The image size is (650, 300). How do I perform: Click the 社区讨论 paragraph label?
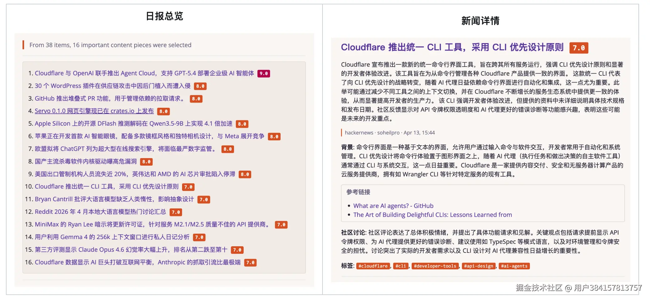tap(353, 232)
